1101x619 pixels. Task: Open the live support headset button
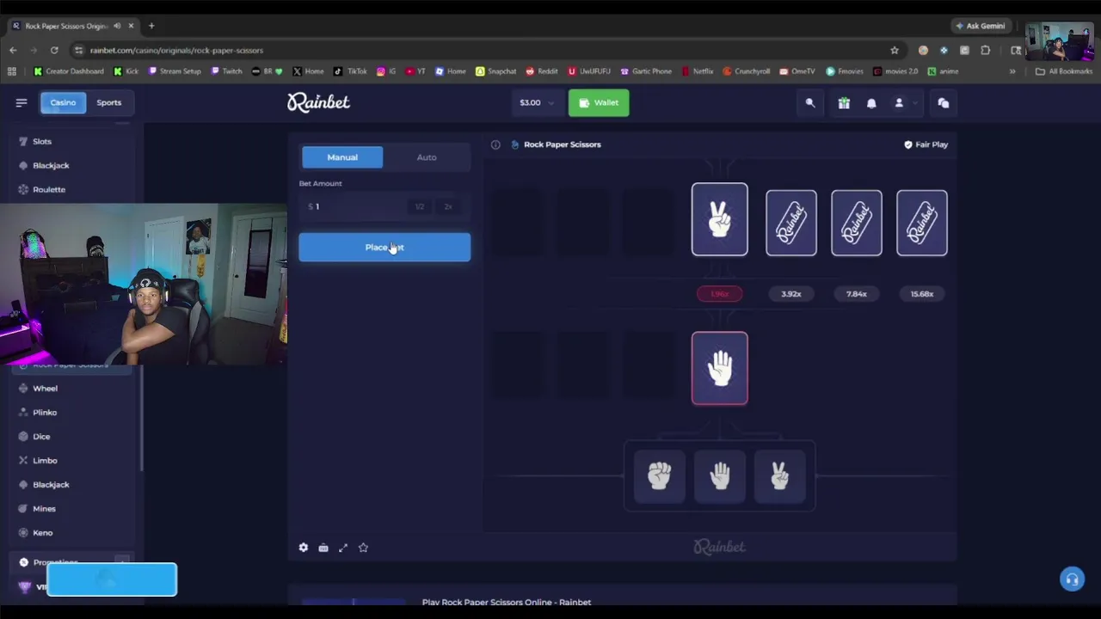(x=1072, y=579)
